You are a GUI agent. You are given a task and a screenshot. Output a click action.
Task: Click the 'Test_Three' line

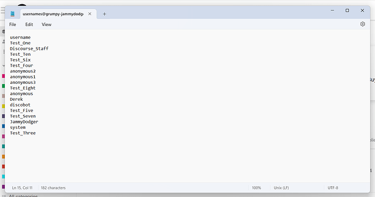point(23,133)
